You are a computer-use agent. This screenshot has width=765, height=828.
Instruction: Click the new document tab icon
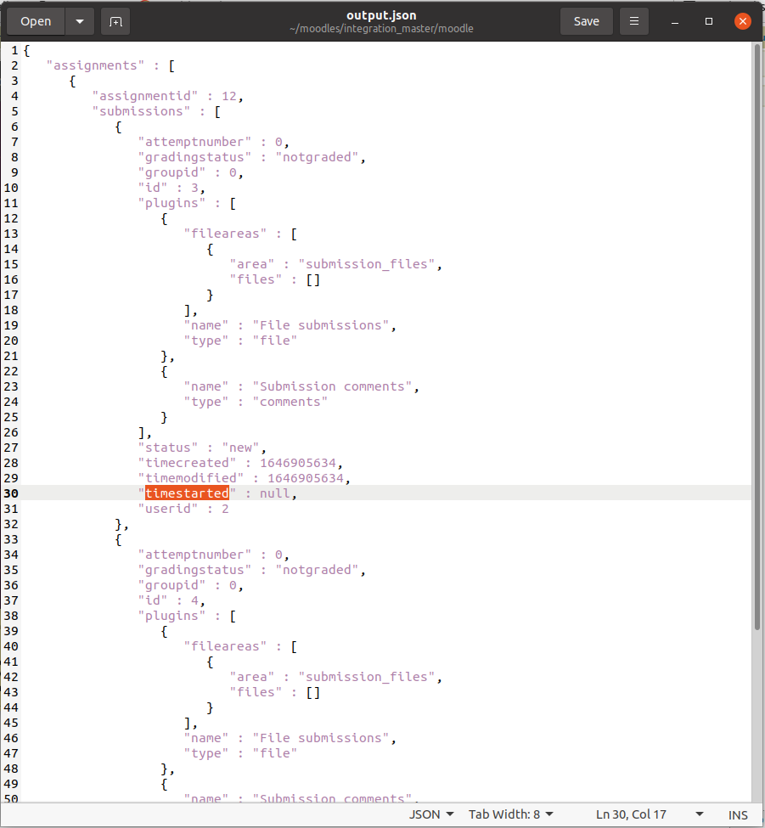point(115,21)
